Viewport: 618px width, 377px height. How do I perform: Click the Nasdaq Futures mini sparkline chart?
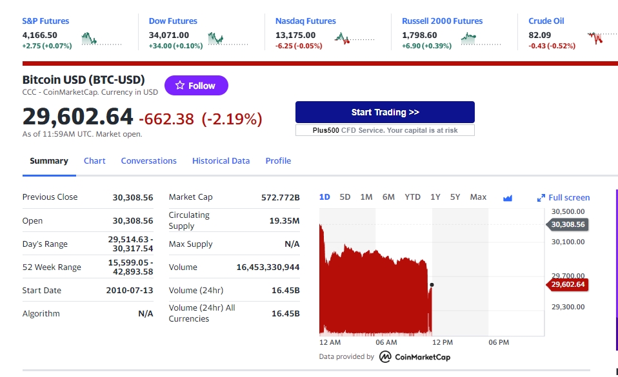click(354, 40)
